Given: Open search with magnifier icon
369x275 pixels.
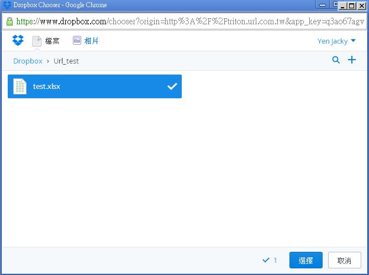Looking at the screenshot, I should click(x=336, y=60).
